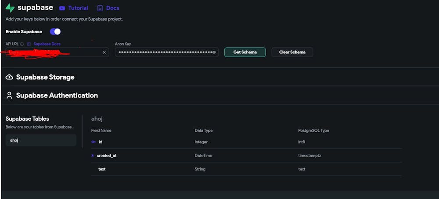Click the text PostgreSQL type cell
This screenshot has width=439, height=199.
(302, 169)
